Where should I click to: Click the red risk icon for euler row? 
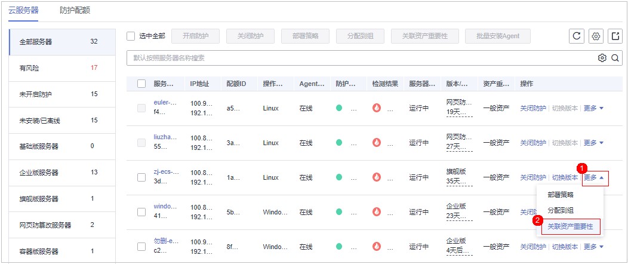pos(377,108)
